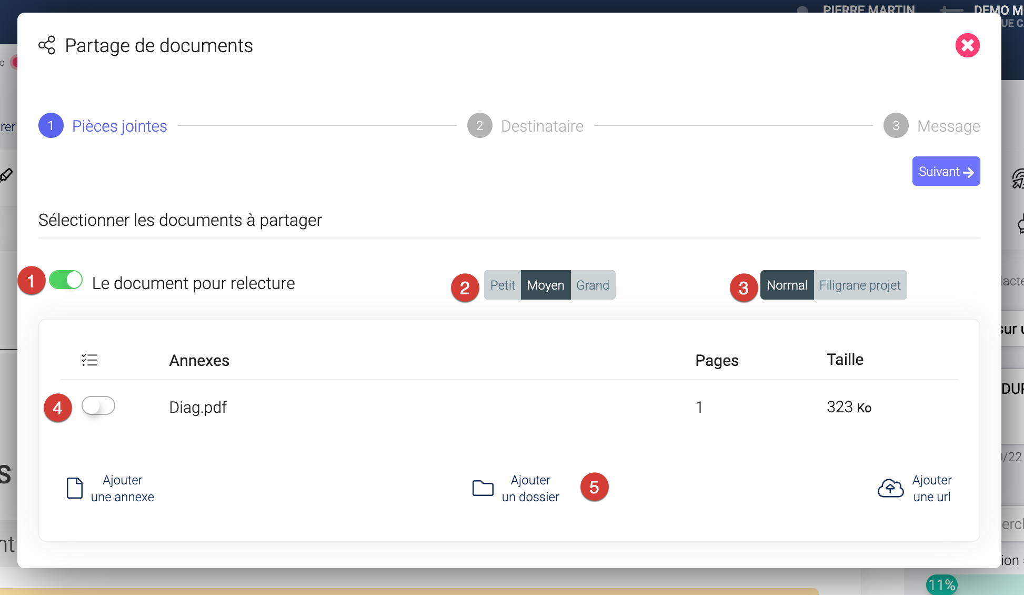Click the folder icon for Ajouter un dossier

tap(483, 488)
